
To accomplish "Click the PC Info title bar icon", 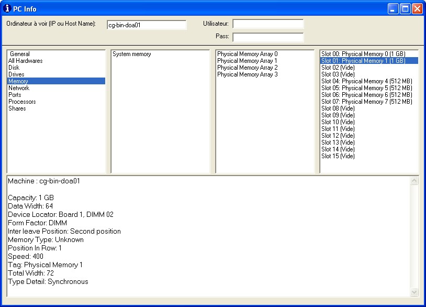I will [7, 8].
